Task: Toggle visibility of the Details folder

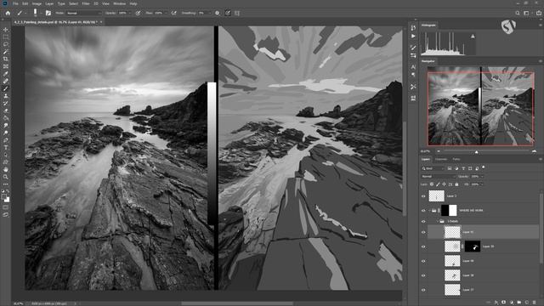Action: point(423,221)
